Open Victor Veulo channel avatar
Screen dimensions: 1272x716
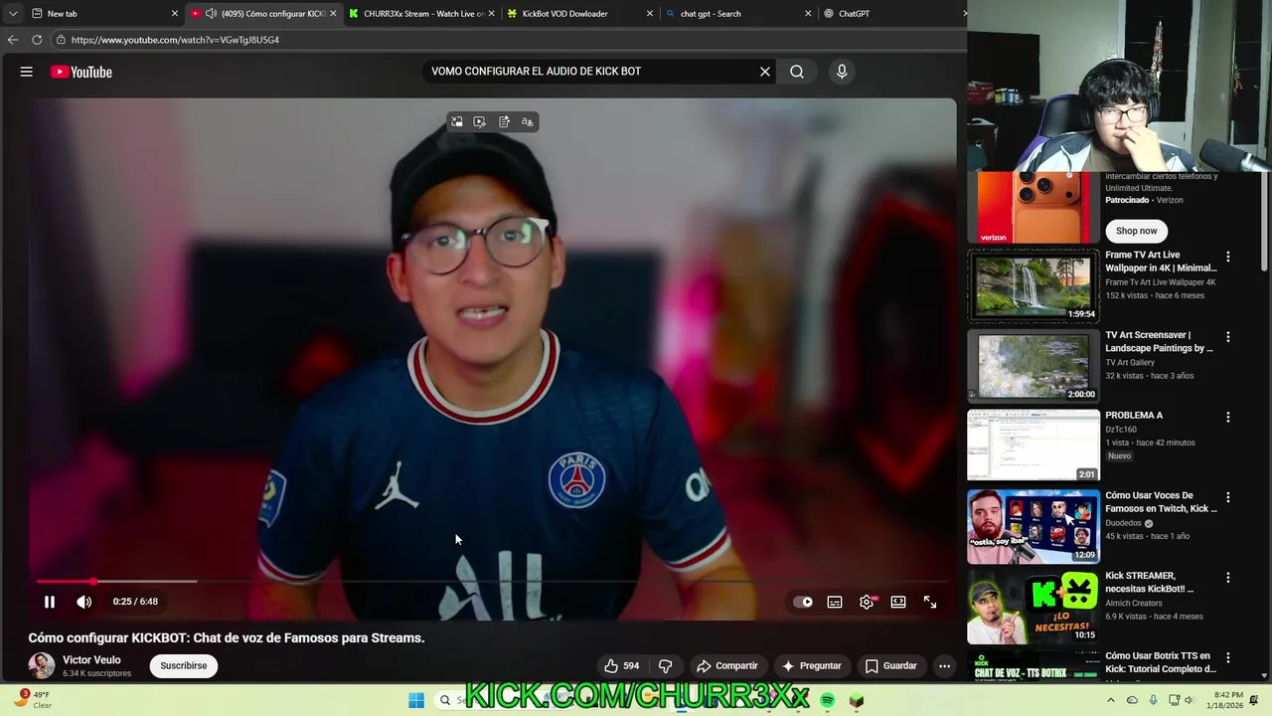coord(42,665)
